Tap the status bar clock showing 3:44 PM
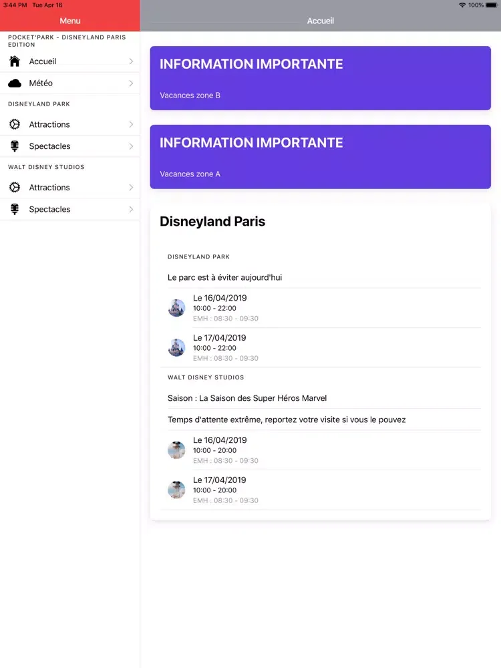 point(15,5)
